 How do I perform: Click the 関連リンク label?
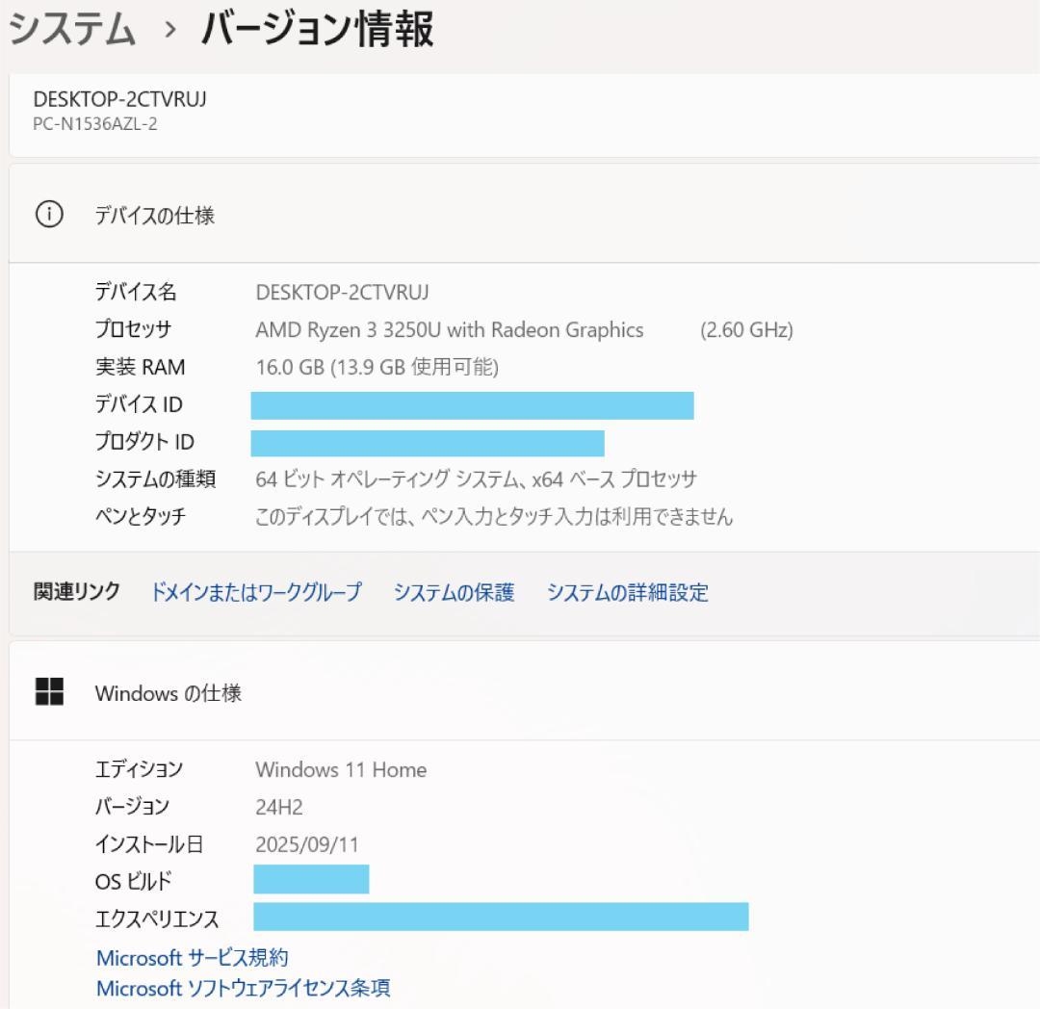77,591
